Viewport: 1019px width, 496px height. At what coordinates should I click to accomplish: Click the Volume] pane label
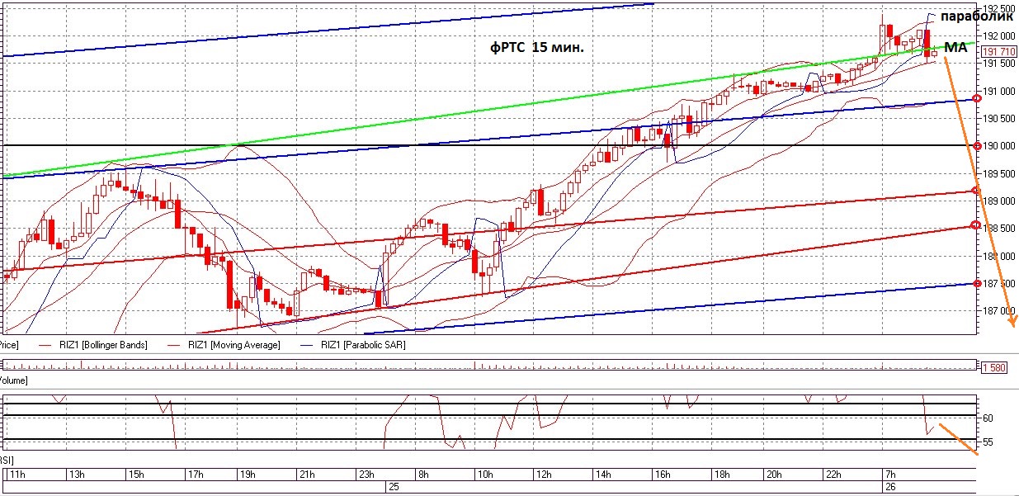click(x=14, y=380)
